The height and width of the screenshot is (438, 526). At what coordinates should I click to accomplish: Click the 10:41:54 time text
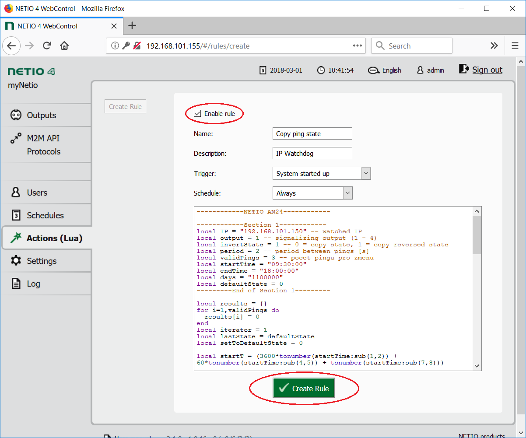coord(341,70)
